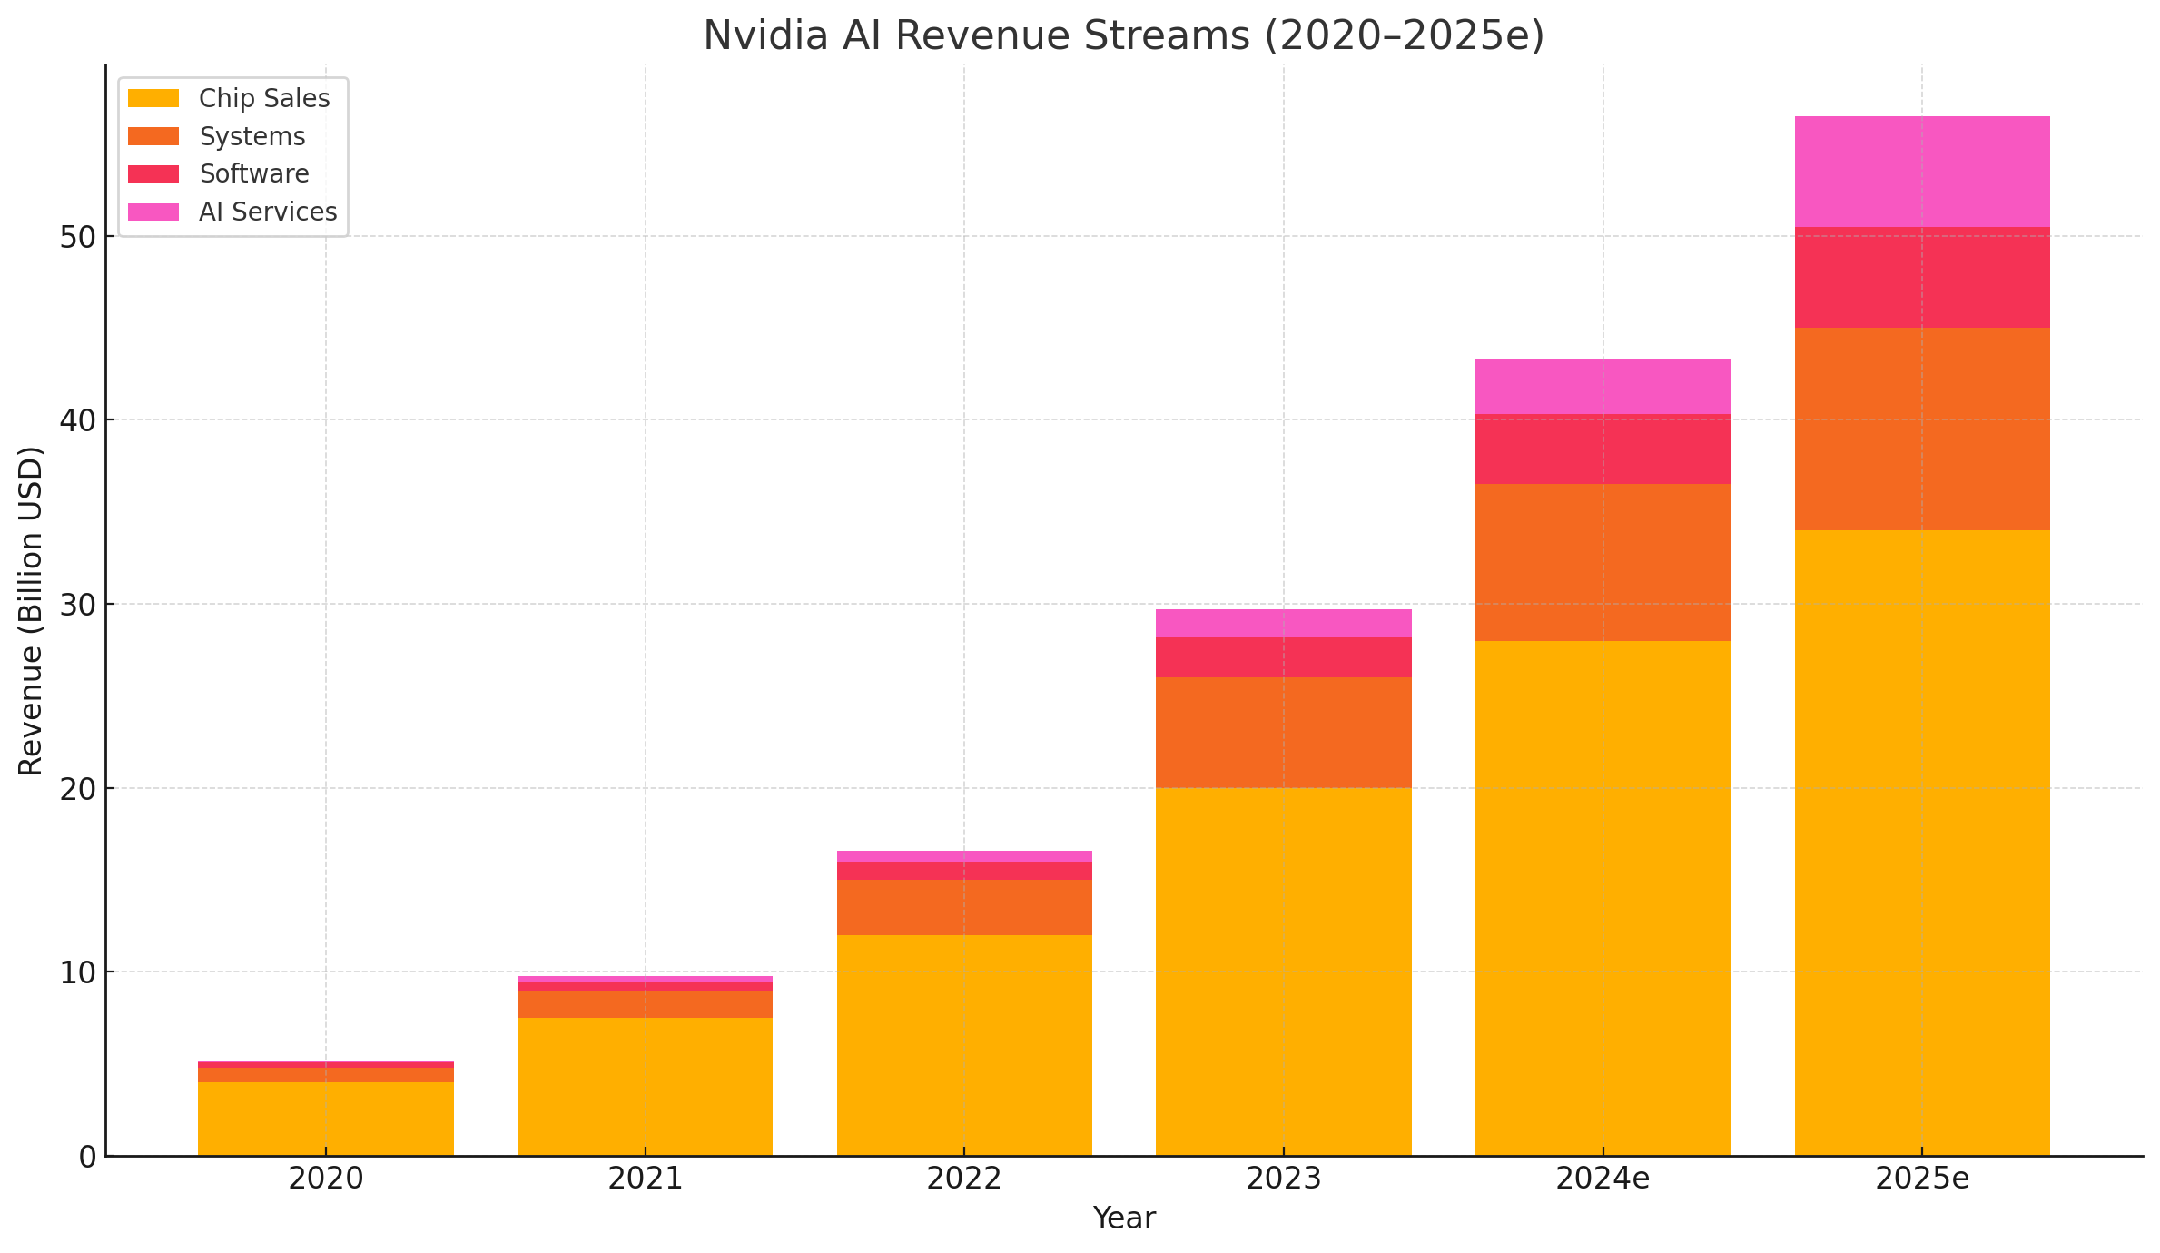Click the Chip Sales legend color swatch
Image resolution: width=2160 pixels, height=1253 pixels.
click(153, 98)
